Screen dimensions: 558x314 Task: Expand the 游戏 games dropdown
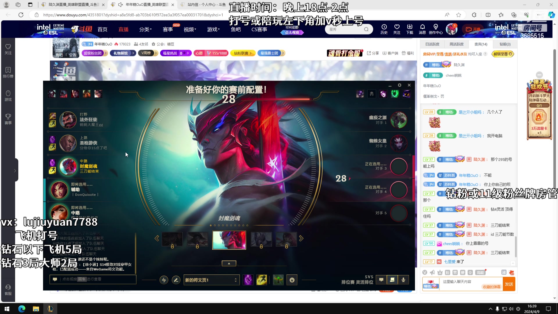point(213,29)
